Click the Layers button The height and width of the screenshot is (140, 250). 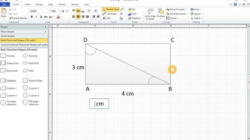click(196, 14)
